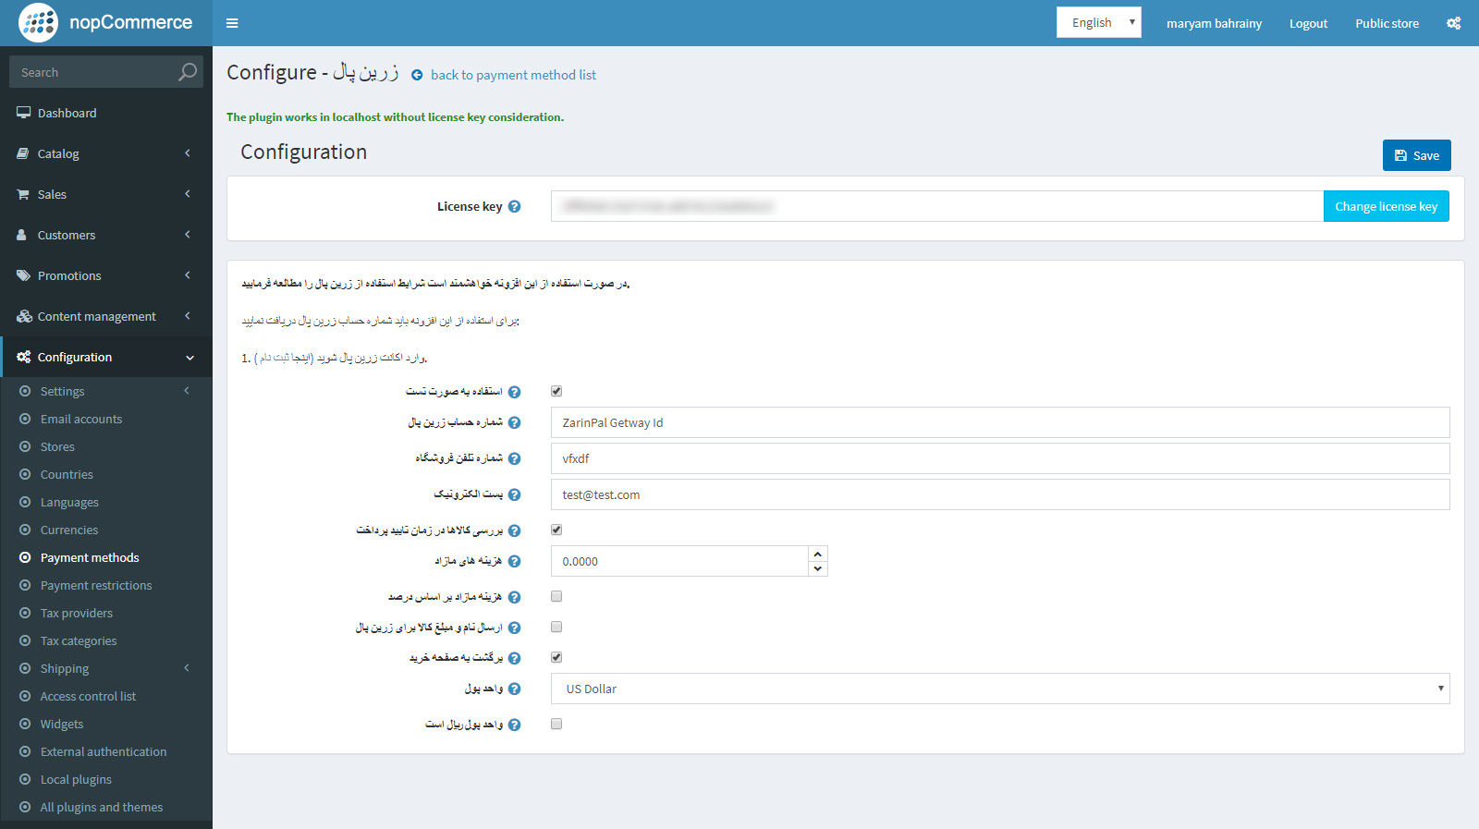Screen dimensions: 1479x829
Task: Open the Dashboard monitor icon
Action: 23,113
